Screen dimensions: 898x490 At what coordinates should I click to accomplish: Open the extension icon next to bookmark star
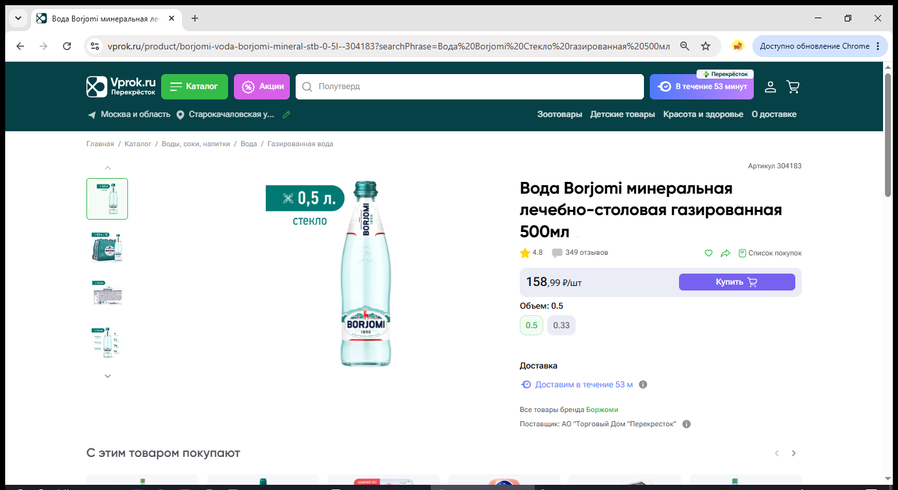pos(738,46)
